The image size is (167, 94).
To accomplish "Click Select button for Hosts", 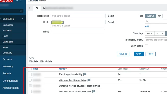I will coord(111,22).
